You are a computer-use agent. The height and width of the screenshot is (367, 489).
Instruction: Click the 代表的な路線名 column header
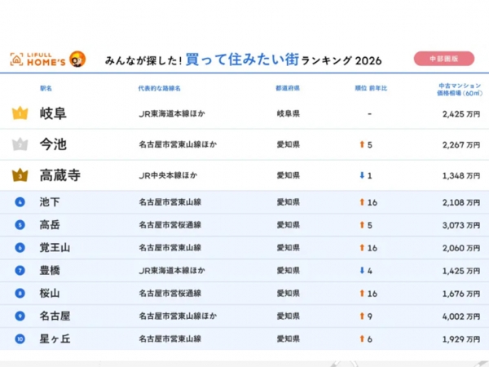pos(160,88)
